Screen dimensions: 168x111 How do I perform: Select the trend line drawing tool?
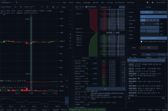[x=70, y=14]
